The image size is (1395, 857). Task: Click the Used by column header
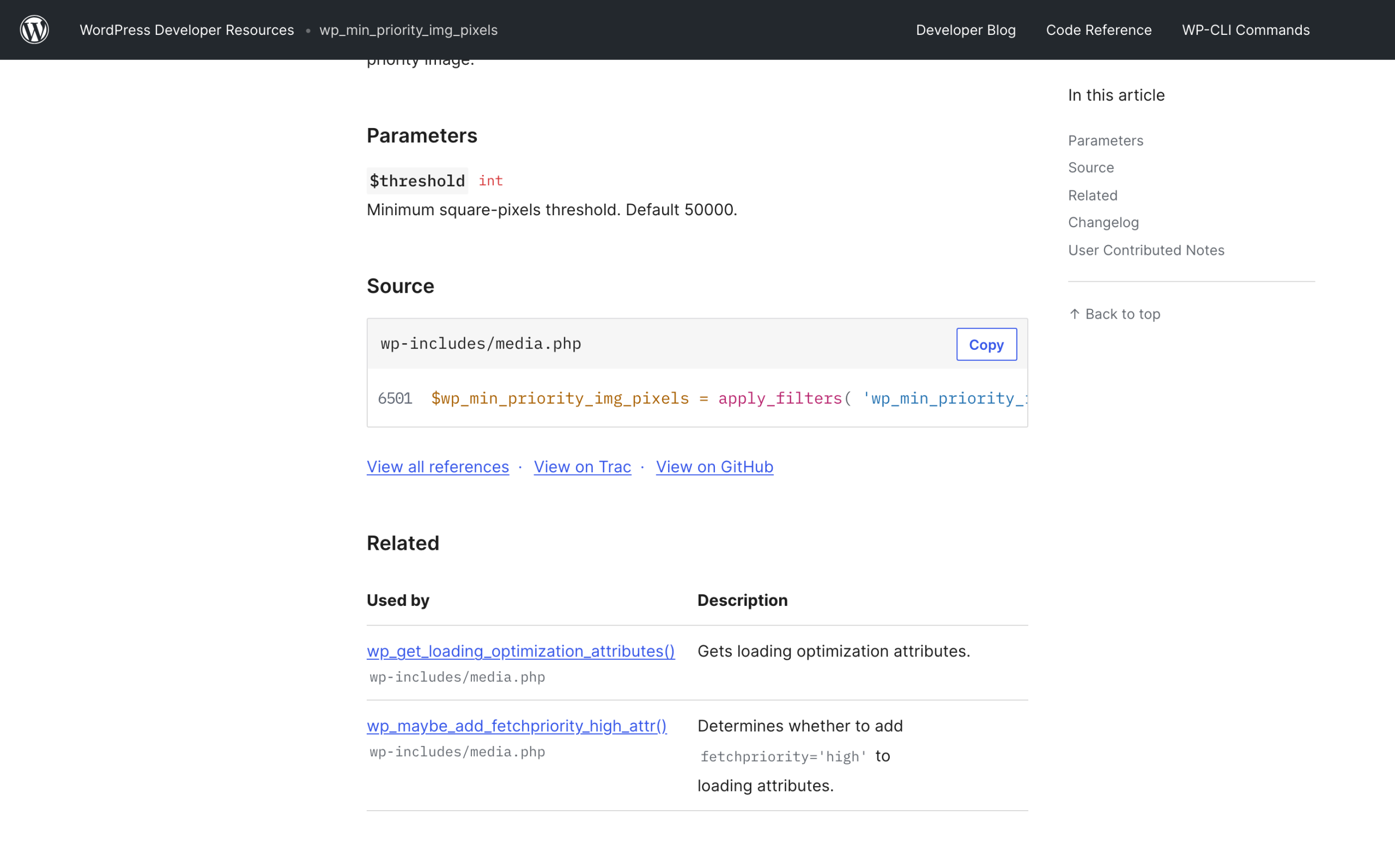(398, 600)
